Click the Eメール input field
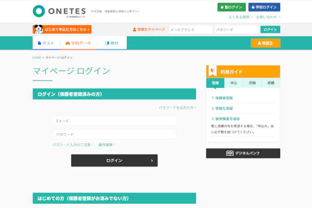312x208 pixels. tap(114, 121)
